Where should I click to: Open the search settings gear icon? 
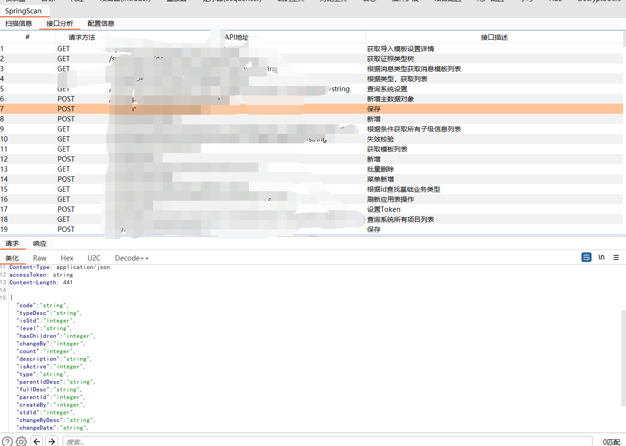(x=21, y=441)
